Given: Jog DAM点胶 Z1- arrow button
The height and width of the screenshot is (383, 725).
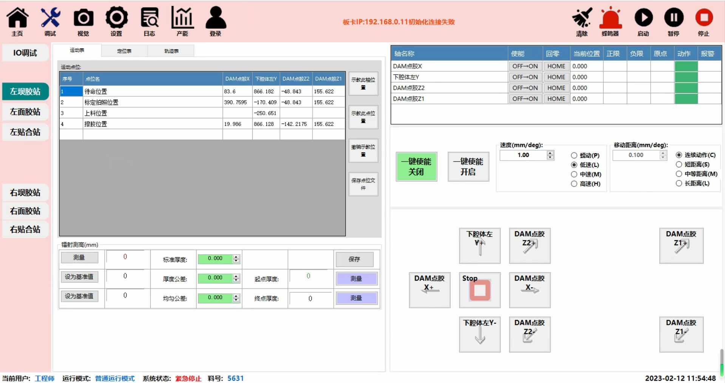Looking at the screenshot, I should [681, 334].
